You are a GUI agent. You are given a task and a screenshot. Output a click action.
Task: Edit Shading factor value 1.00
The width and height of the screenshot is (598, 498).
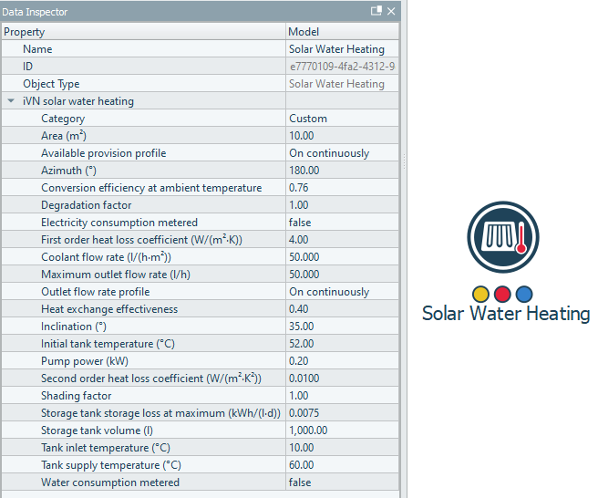coord(343,396)
